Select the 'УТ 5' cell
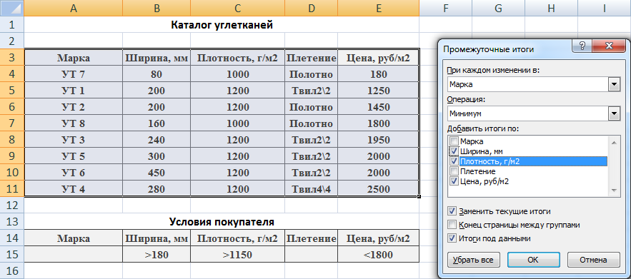 [x=73, y=156]
